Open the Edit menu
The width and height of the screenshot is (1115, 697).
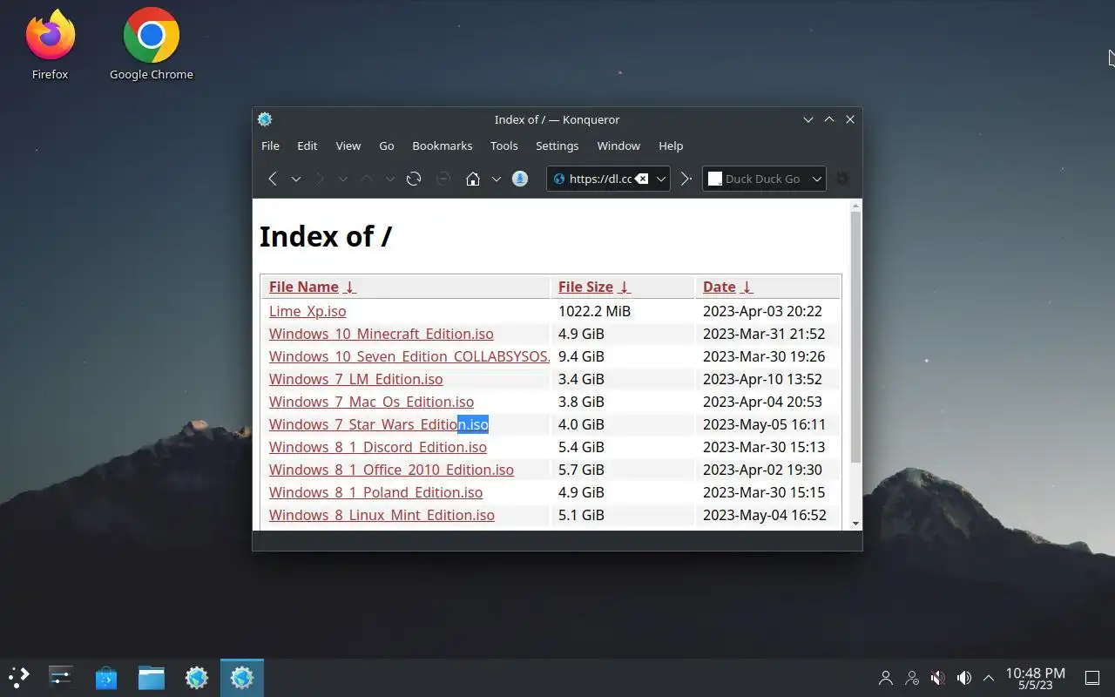pos(307,145)
